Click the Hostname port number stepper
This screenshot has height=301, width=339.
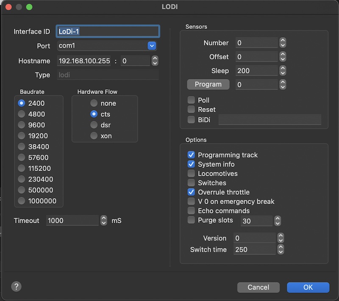155,61
